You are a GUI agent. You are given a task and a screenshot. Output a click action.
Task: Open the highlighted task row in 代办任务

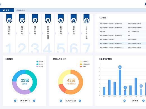pos(122,44)
